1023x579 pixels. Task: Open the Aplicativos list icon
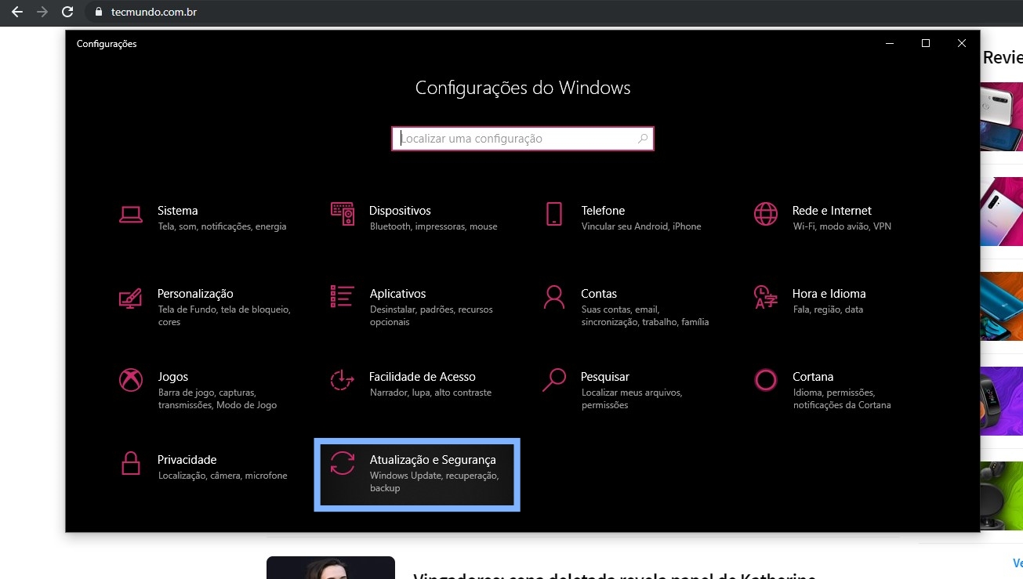coord(343,296)
